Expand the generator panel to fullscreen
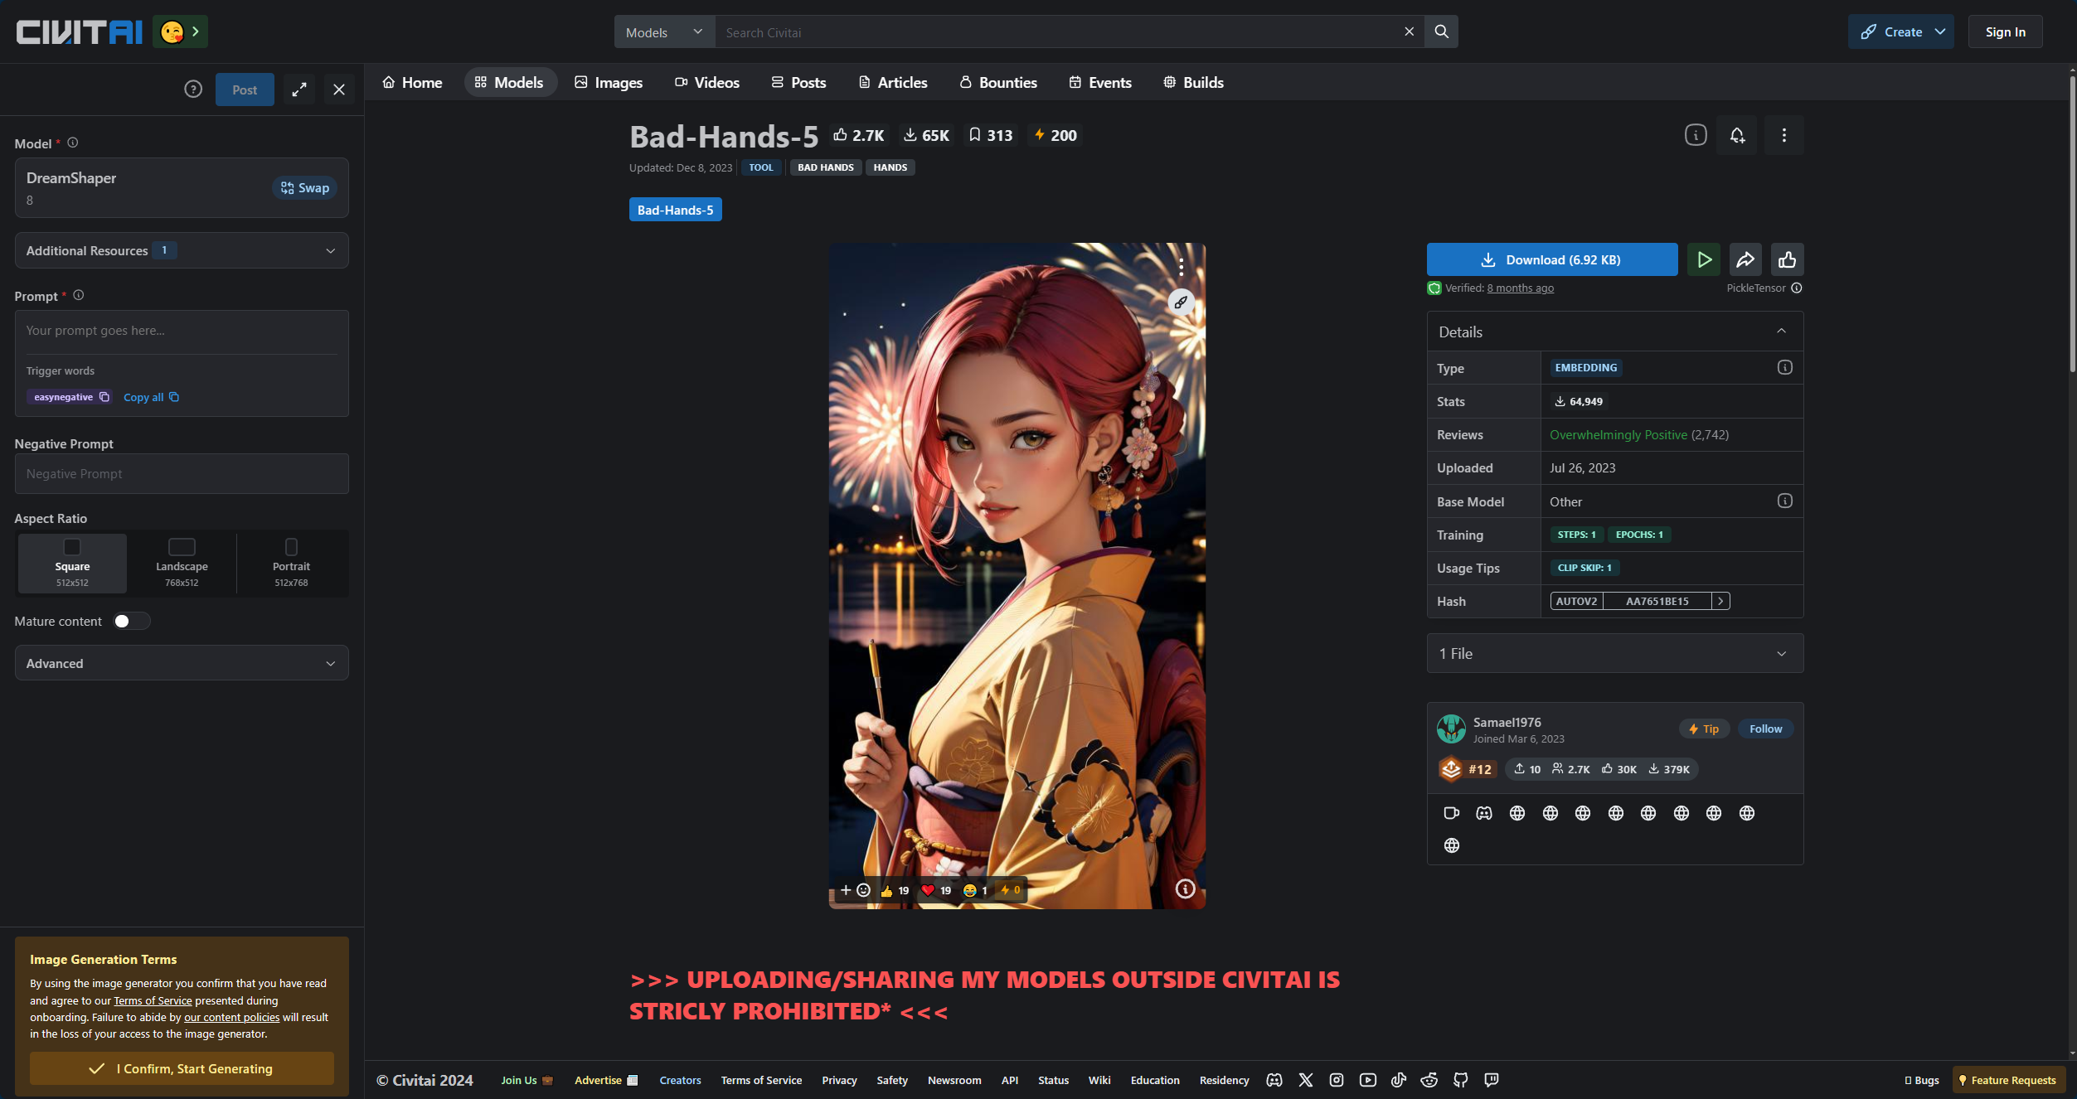The width and height of the screenshot is (2077, 1099). click(x=299, y=90)
